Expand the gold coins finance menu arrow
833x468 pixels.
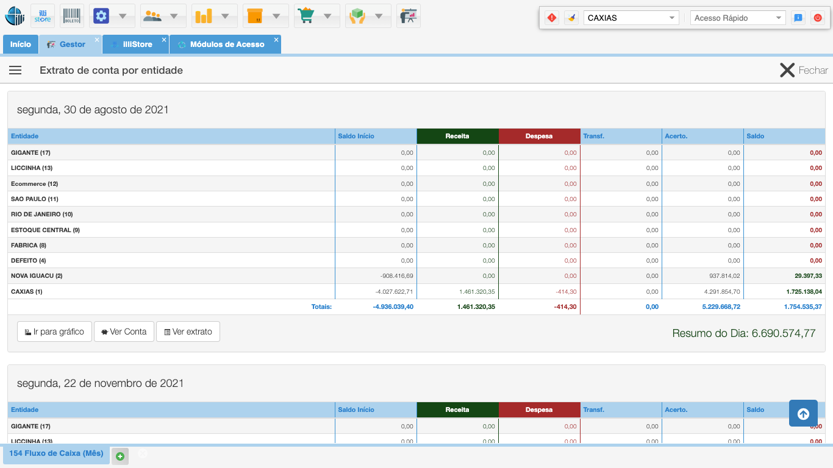coord(225,16)
